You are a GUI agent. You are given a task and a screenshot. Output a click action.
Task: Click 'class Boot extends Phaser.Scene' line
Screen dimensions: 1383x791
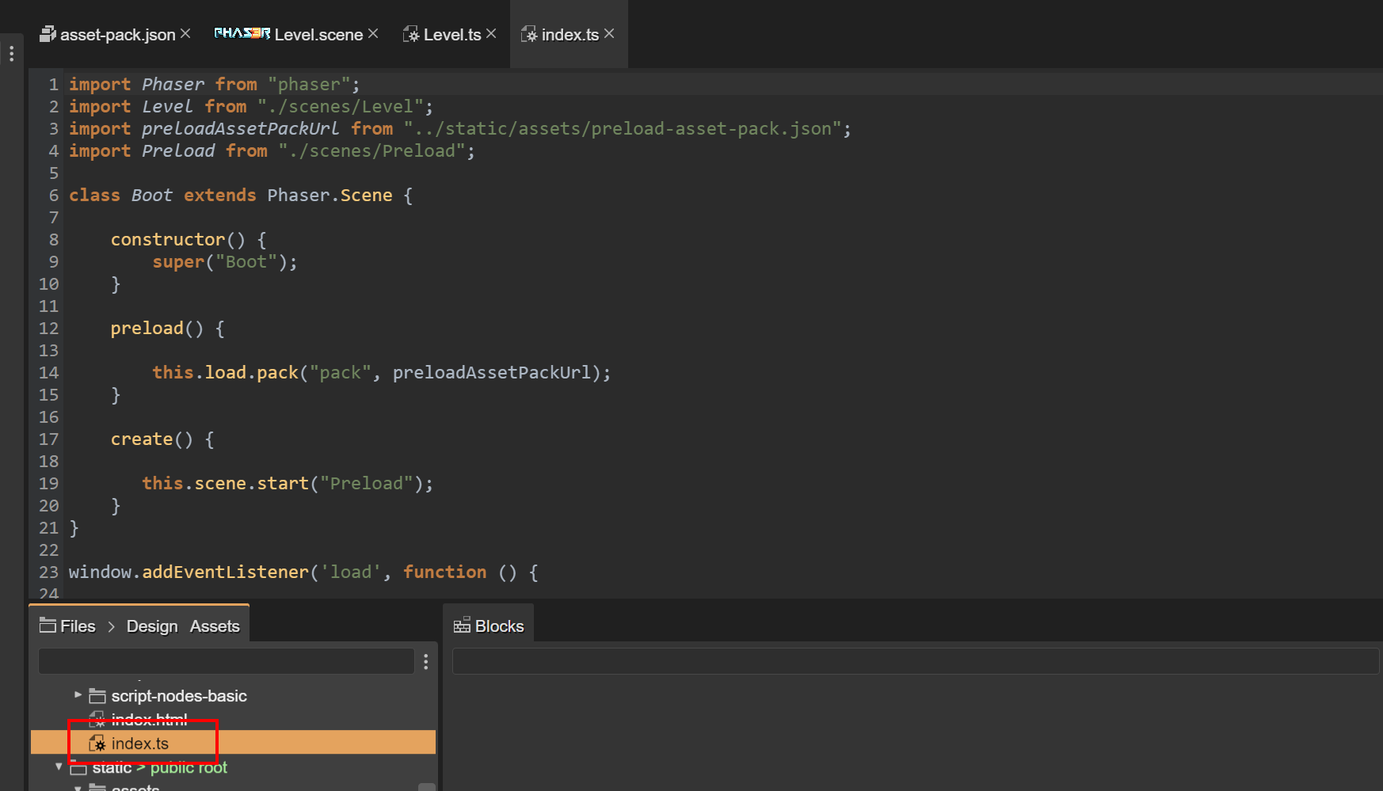pos(241,195)
